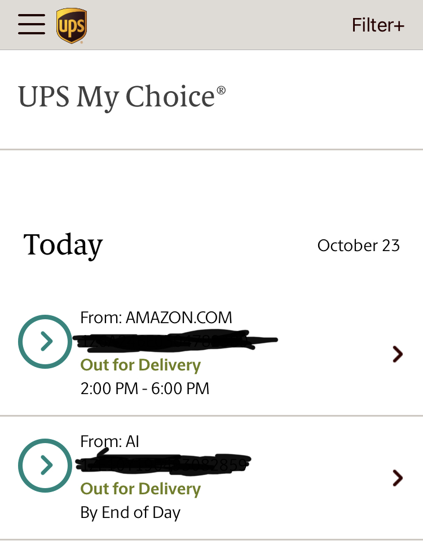
Task: Click the empty header bar center area
Action: click(220, 25)
